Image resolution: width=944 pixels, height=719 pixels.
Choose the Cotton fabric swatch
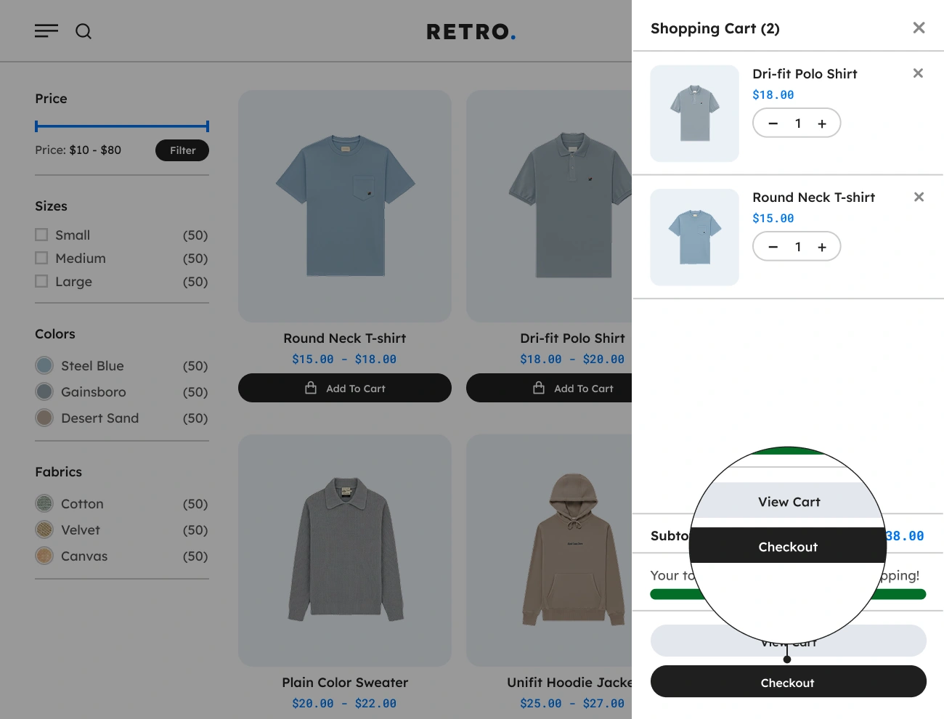tap(44, 503)
